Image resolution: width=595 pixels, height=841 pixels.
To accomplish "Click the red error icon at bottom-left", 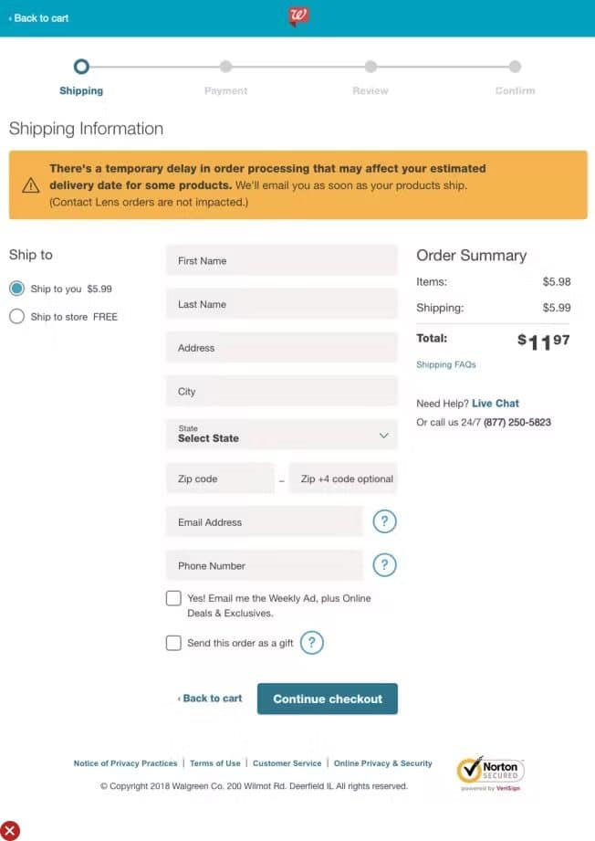I will (10, 830).
